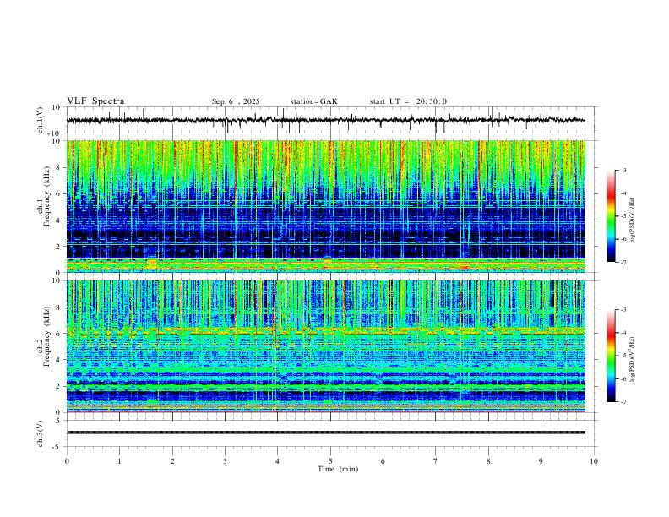Click the ch.1 PSD color bar
Image resolution: width=669 pixels, height=517 pixels.
tap(611, 216)
